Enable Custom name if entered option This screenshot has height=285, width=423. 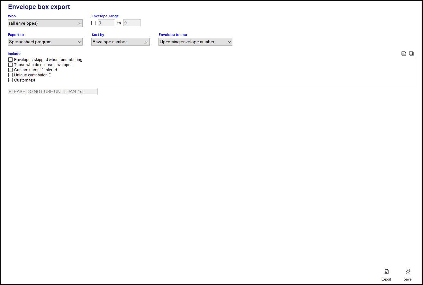[x=11, y=70]
